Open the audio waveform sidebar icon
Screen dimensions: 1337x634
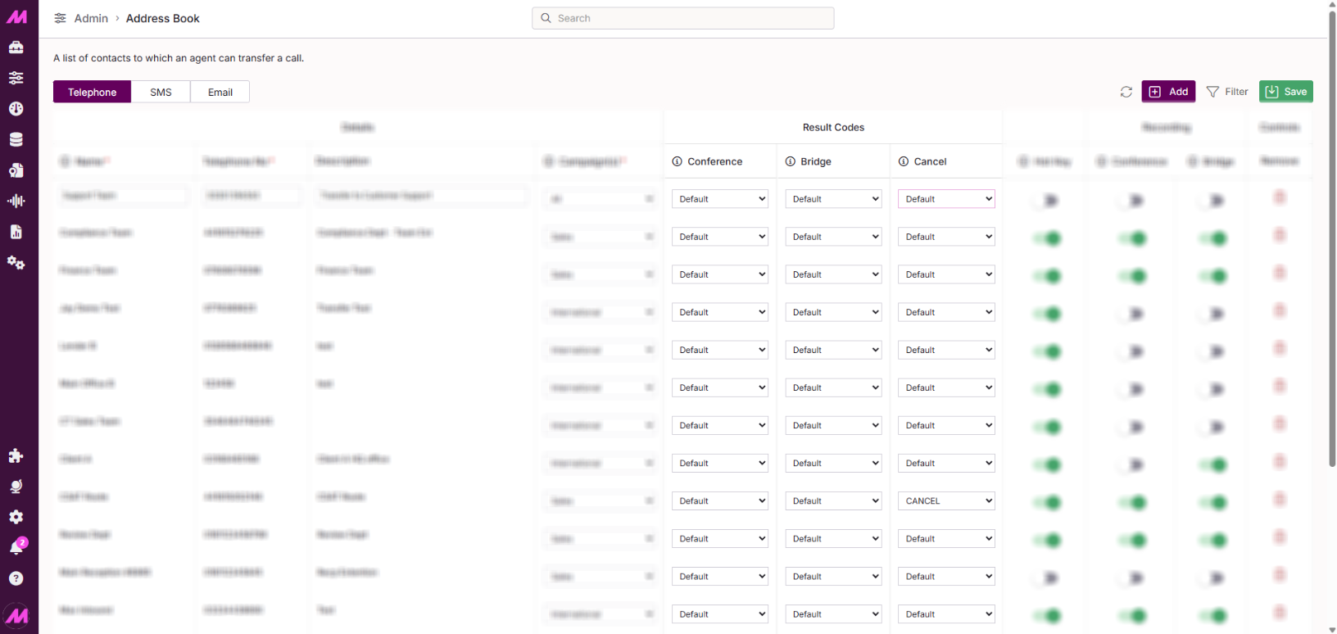pyautogui.click(x=16, y=201)
